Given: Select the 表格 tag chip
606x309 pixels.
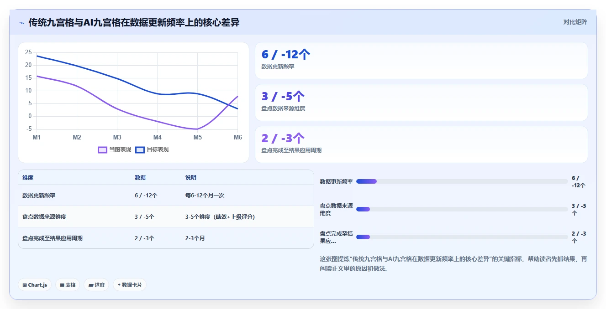Looking at the screenshot, I should pos(68,285).
